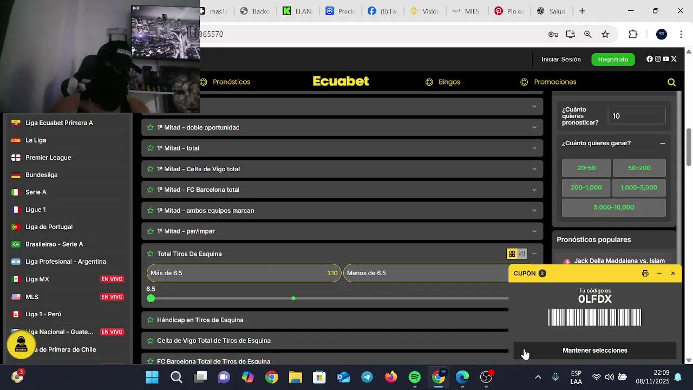
Task: Click the green midpoint marker on the corners slider
Action: 293,298
